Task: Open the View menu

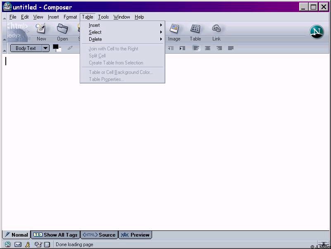Action: [x=38, y=17]
